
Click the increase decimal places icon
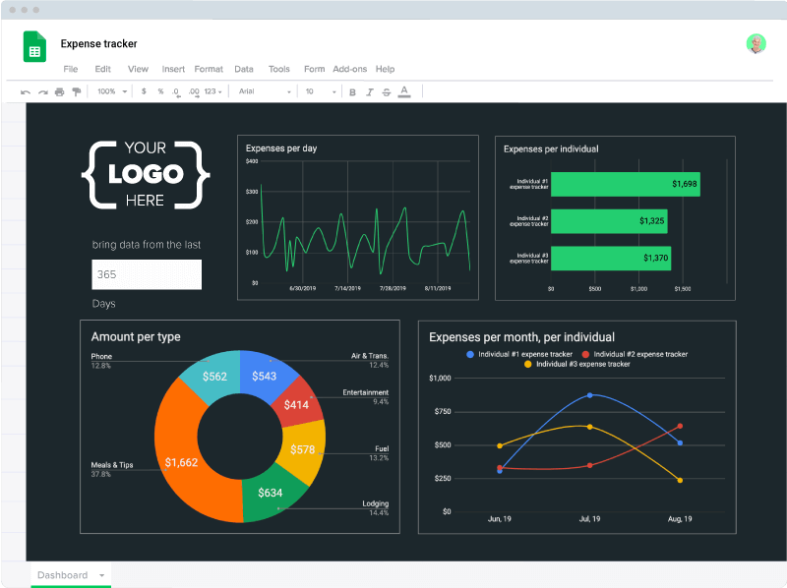pos(194,91)
